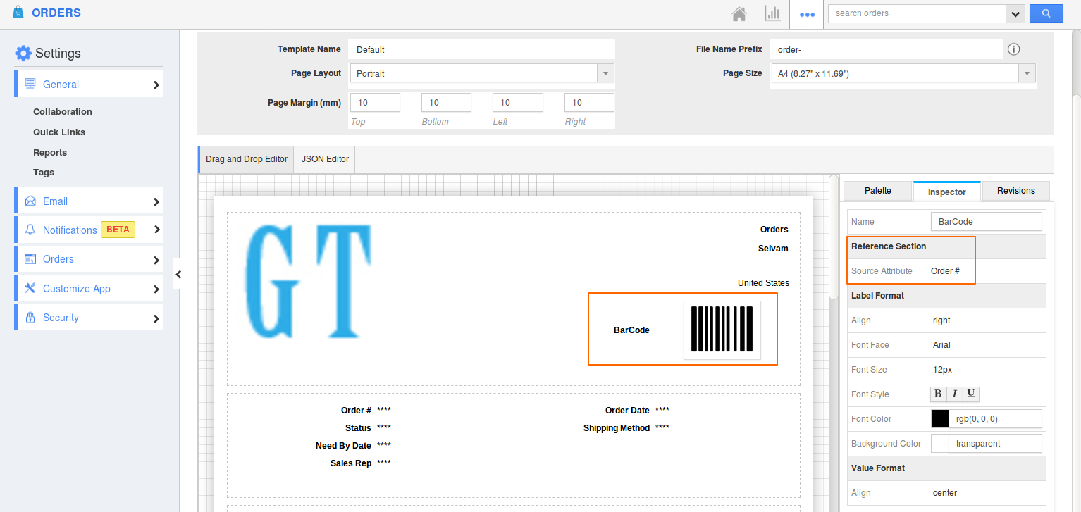Screen dimensions: 1081x512
Task: Click the Label Format Align value right
Action: tap(941, 320)
